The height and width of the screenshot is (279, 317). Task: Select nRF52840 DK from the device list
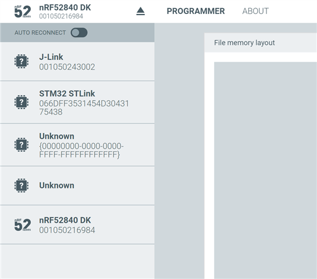tap(77, 225)
